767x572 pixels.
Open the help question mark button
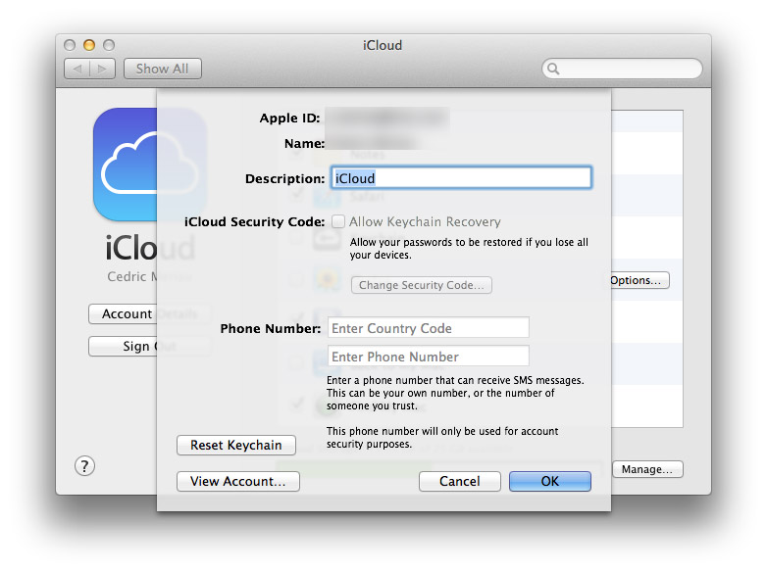pos(84,466)
